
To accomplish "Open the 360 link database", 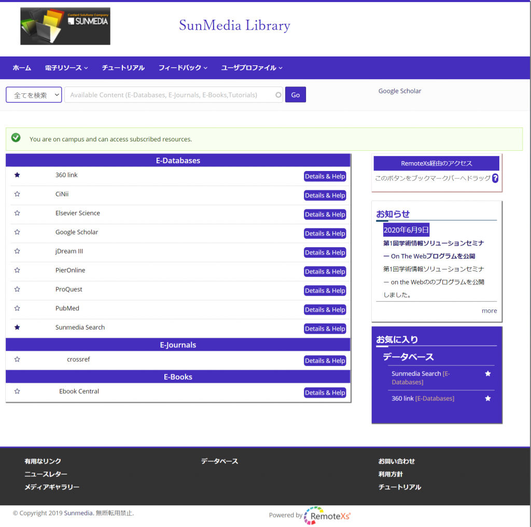I will (x=66, y=175).
